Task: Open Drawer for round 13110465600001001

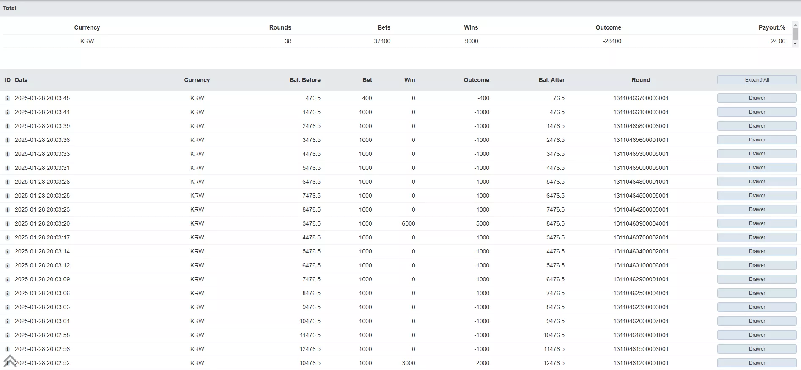Action: point(757,140)
